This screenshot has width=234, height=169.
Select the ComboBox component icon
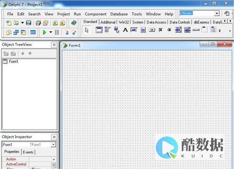tap(187, 30)
